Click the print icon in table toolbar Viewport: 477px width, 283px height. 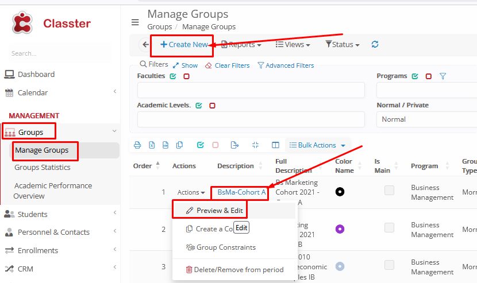pyautogui.click(x=137, y=145)
